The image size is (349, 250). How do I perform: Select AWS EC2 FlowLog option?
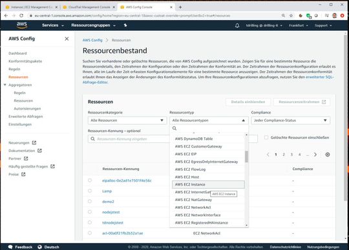point(208,169)
